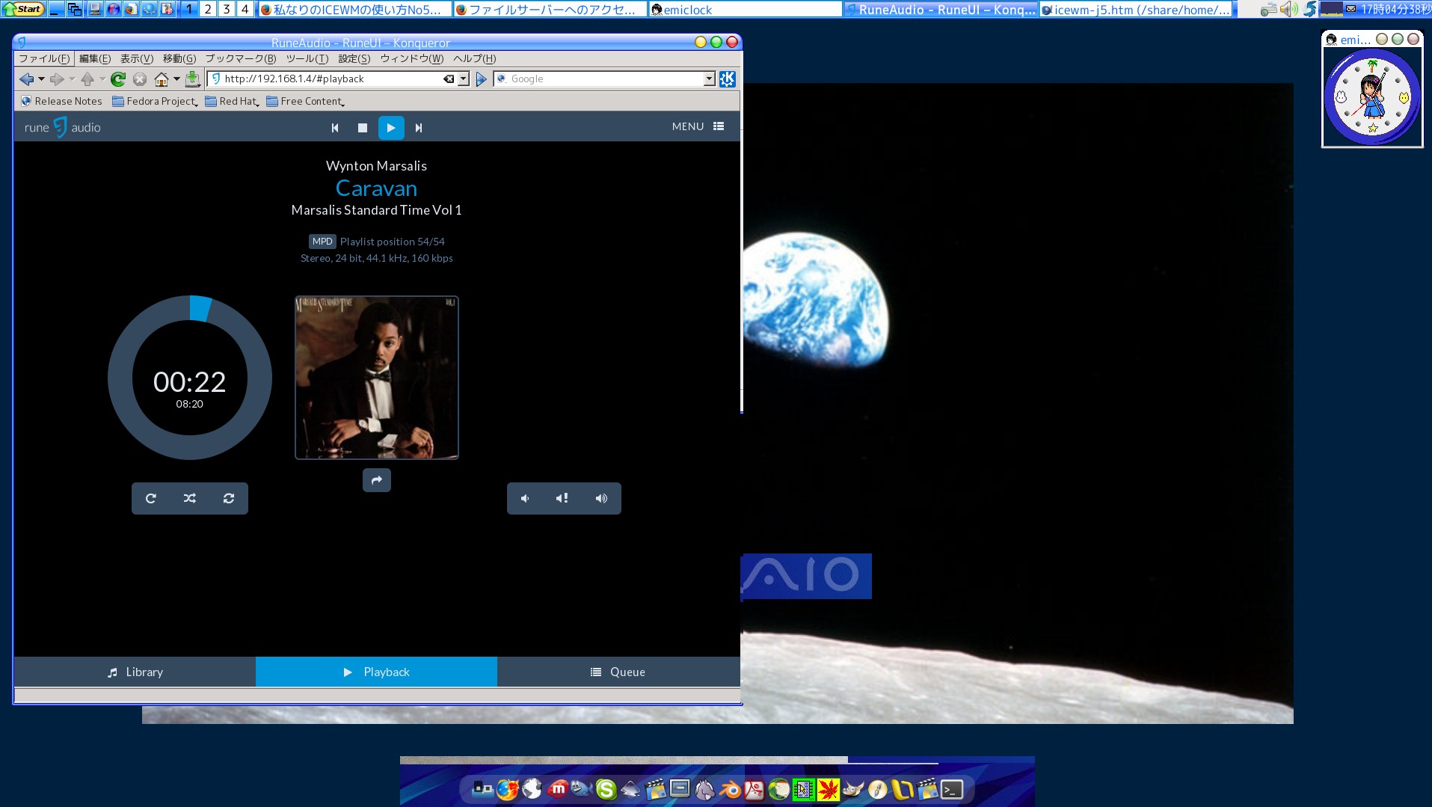
Task: Skip to the next track
Action: pos(419,128)
